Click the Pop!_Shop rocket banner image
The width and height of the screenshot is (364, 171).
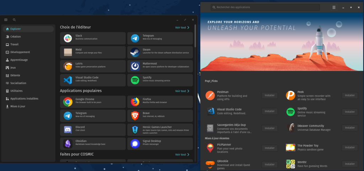[282, 42]
